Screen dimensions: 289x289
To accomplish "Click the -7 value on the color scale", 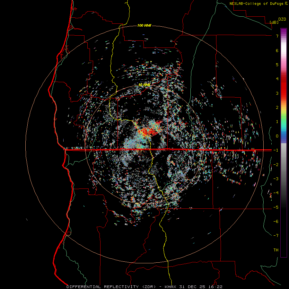I will pyautogui.click(x=276, y=236).
